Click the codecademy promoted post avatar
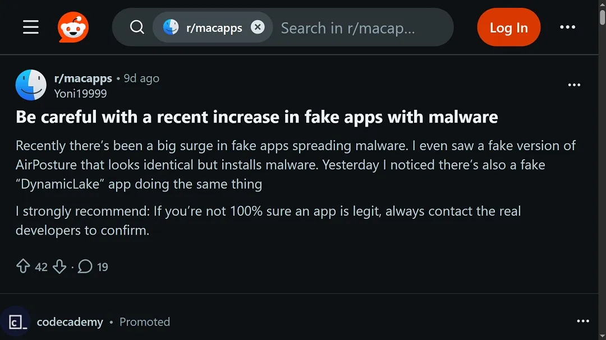Image resolution: width=606 pixels, height=340 pixels. tap(16, 322)
